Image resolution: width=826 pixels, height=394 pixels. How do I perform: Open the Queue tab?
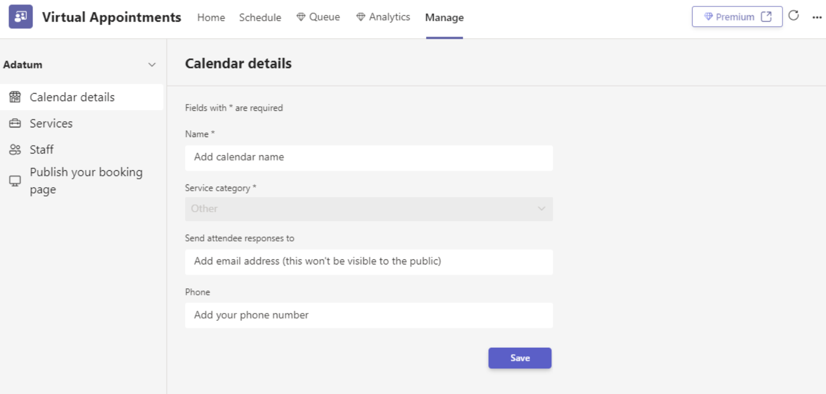click(x=318, y=17)
